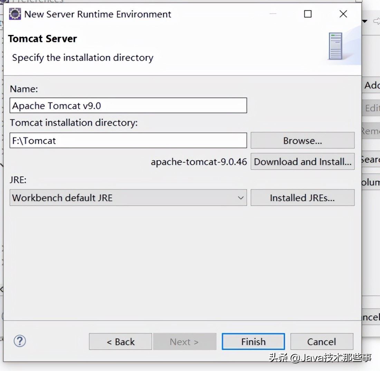Close the New Server Runtime Environment dialog
Image resolution: width=380 pixels, height=371 pixels.
tap(343, 14)
